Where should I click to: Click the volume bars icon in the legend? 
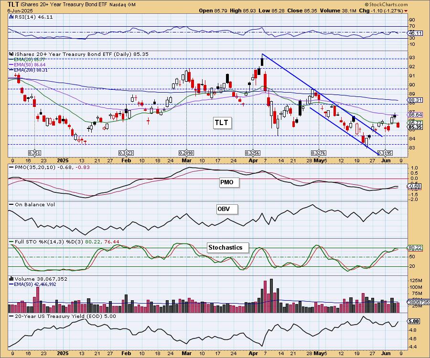(11, 279)
